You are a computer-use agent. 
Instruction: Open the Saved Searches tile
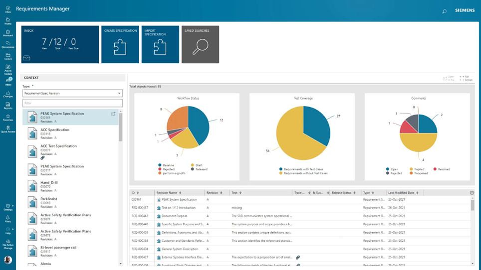200,45
